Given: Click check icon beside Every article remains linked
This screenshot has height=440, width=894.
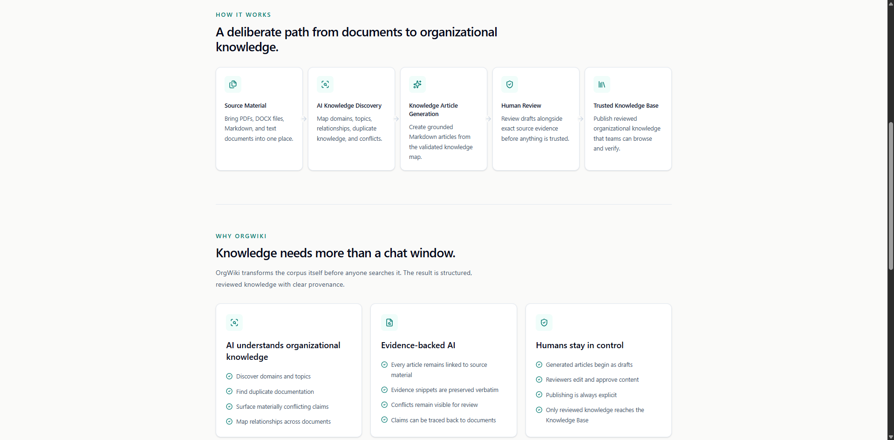Looking at the screenshot, I should pos(384,364).
